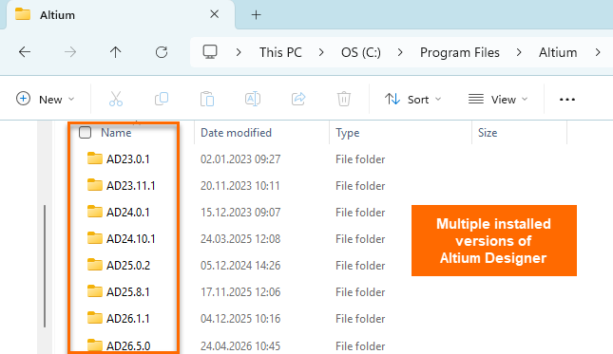Go up one folder level
Screen dimensions: 613x354
[115, 52]
